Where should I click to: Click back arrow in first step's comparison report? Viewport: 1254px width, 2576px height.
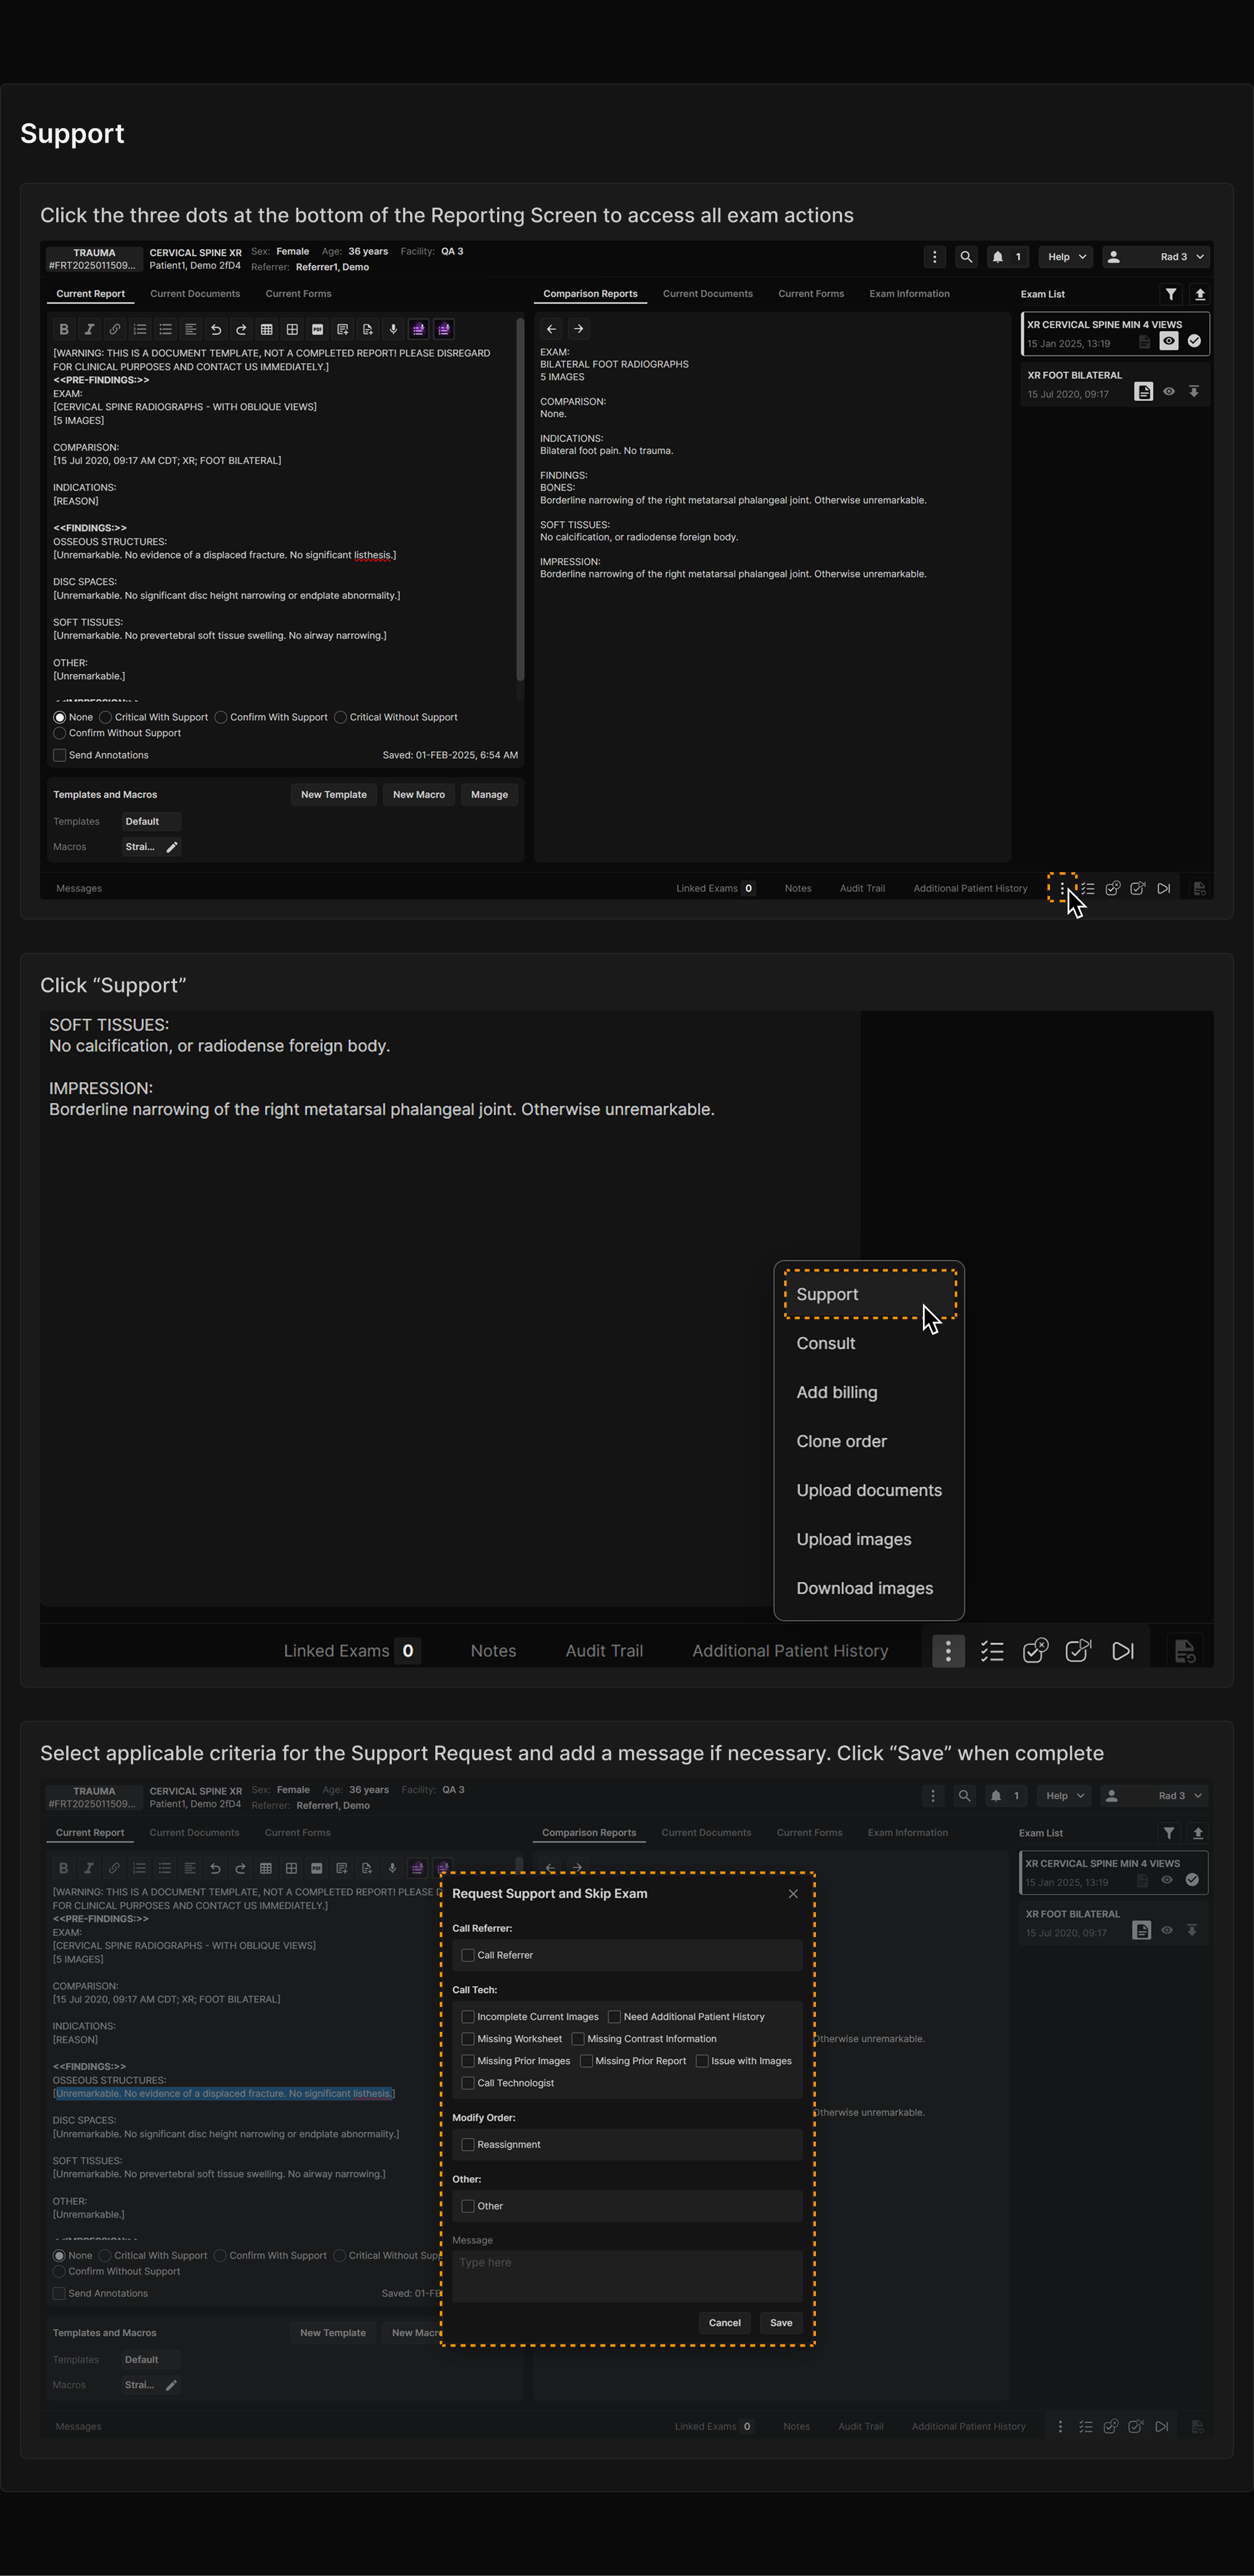(x=551, y=329)
